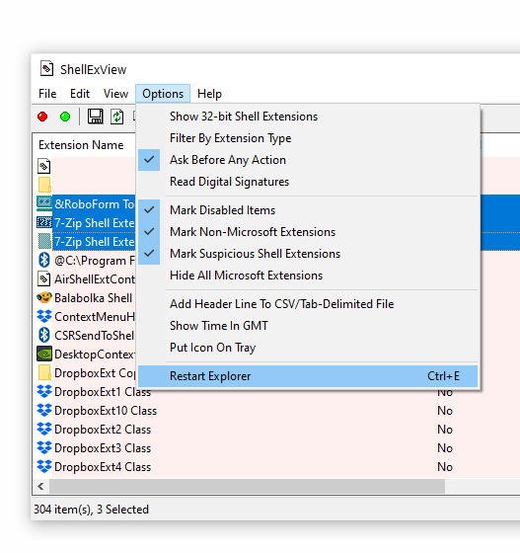Click the red disable selected items icon
The image size is (520, 553).
click(42, 117)
